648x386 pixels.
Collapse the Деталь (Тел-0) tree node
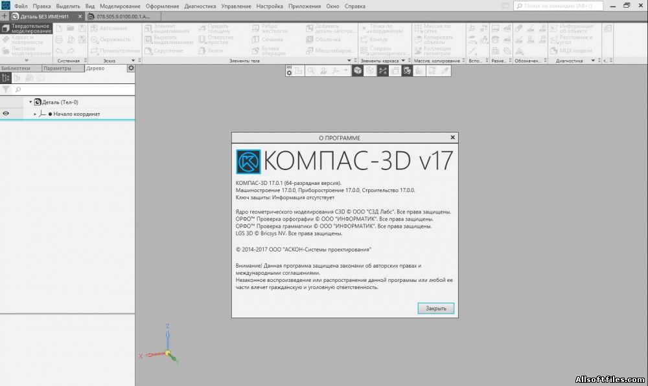(x=30, y=102)
